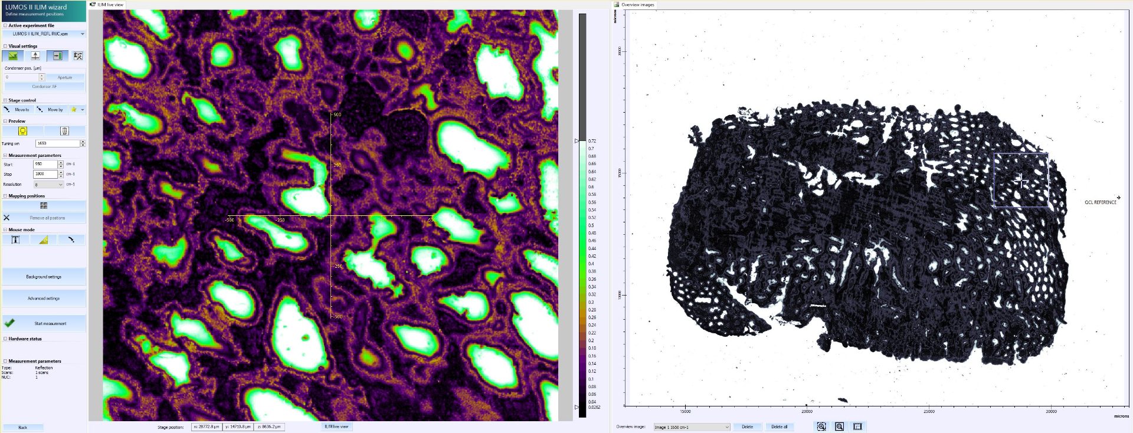Click the first Visual settings image icon
This screenshot has width=1133, height=433.
pyautogui.click(x=13, y=56)
